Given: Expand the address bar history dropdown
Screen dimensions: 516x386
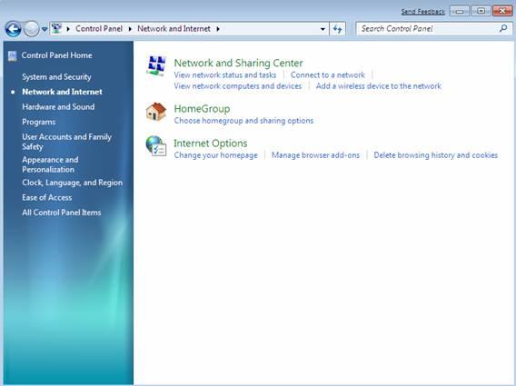Looking at the screenshot, I should [x=322, y=29].
